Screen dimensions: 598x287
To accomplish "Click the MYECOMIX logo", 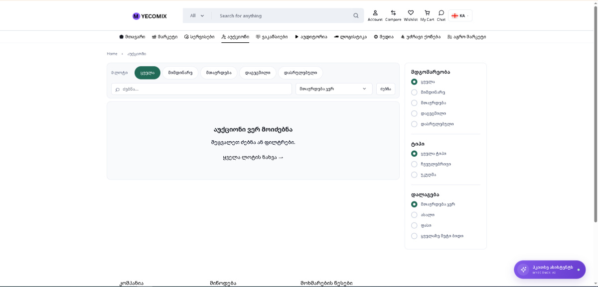I will click(x=149, y=16).
